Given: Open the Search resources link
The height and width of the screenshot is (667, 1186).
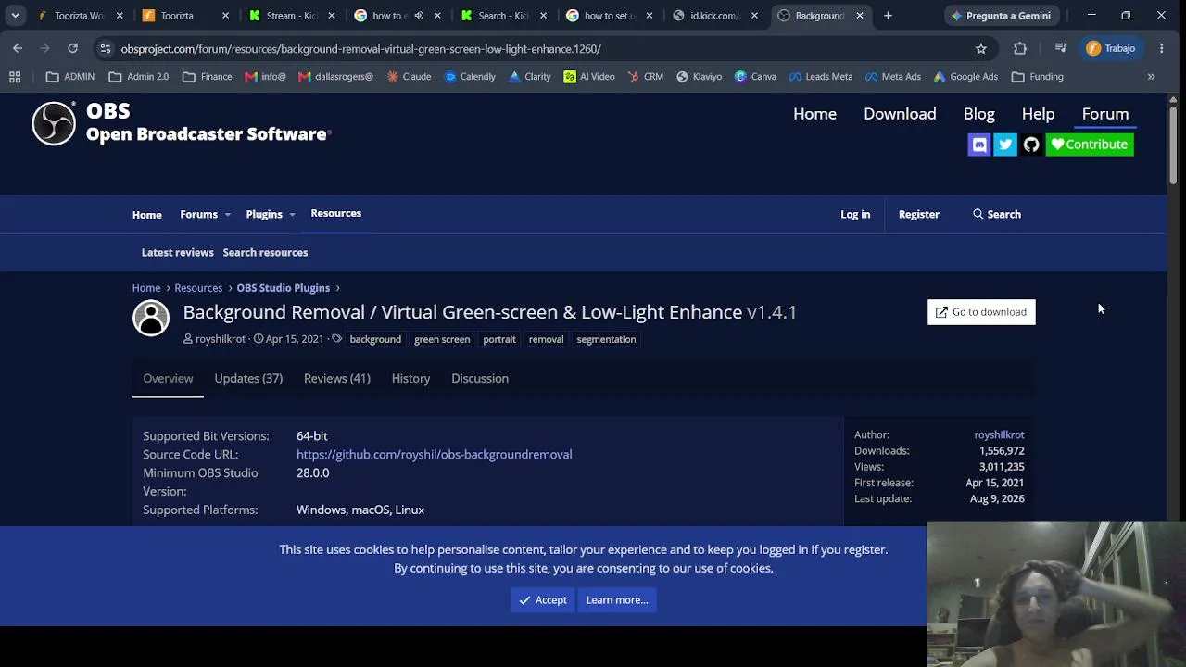Looking at the screenshot, I should click(x=265, y=253).
